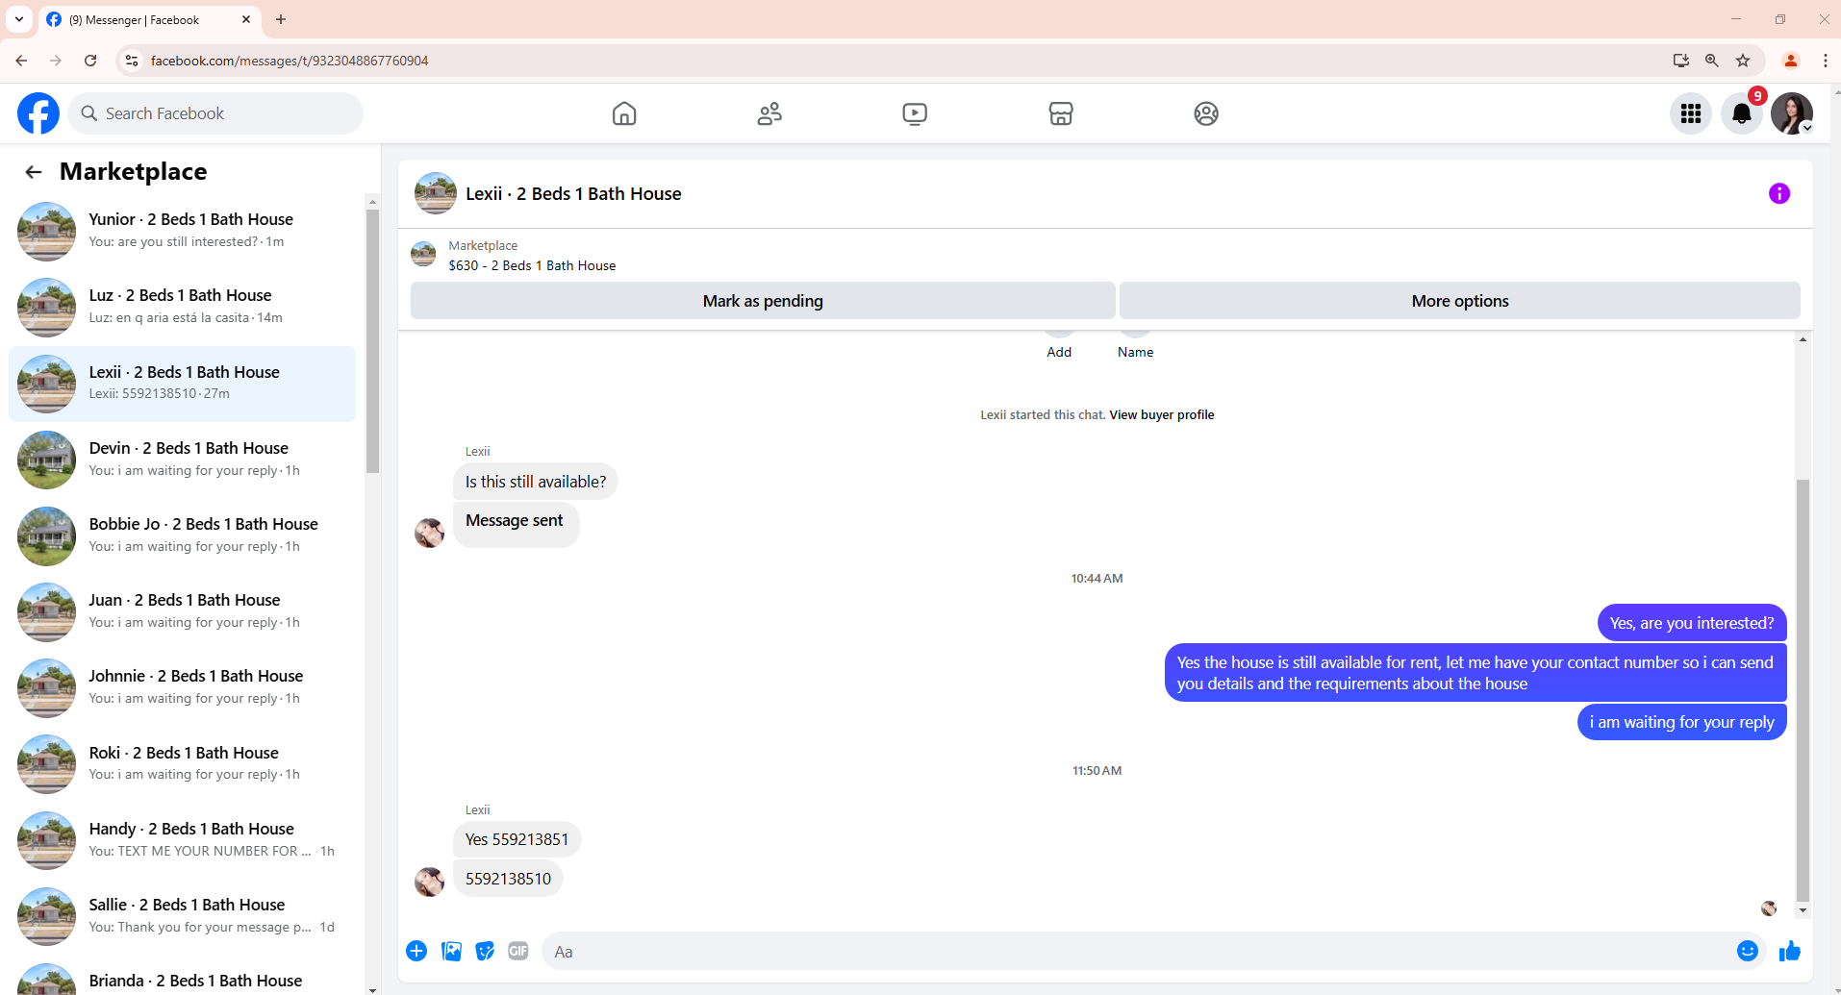
Task: Open the account profile picture menu
Action: tap(1792, 113)
